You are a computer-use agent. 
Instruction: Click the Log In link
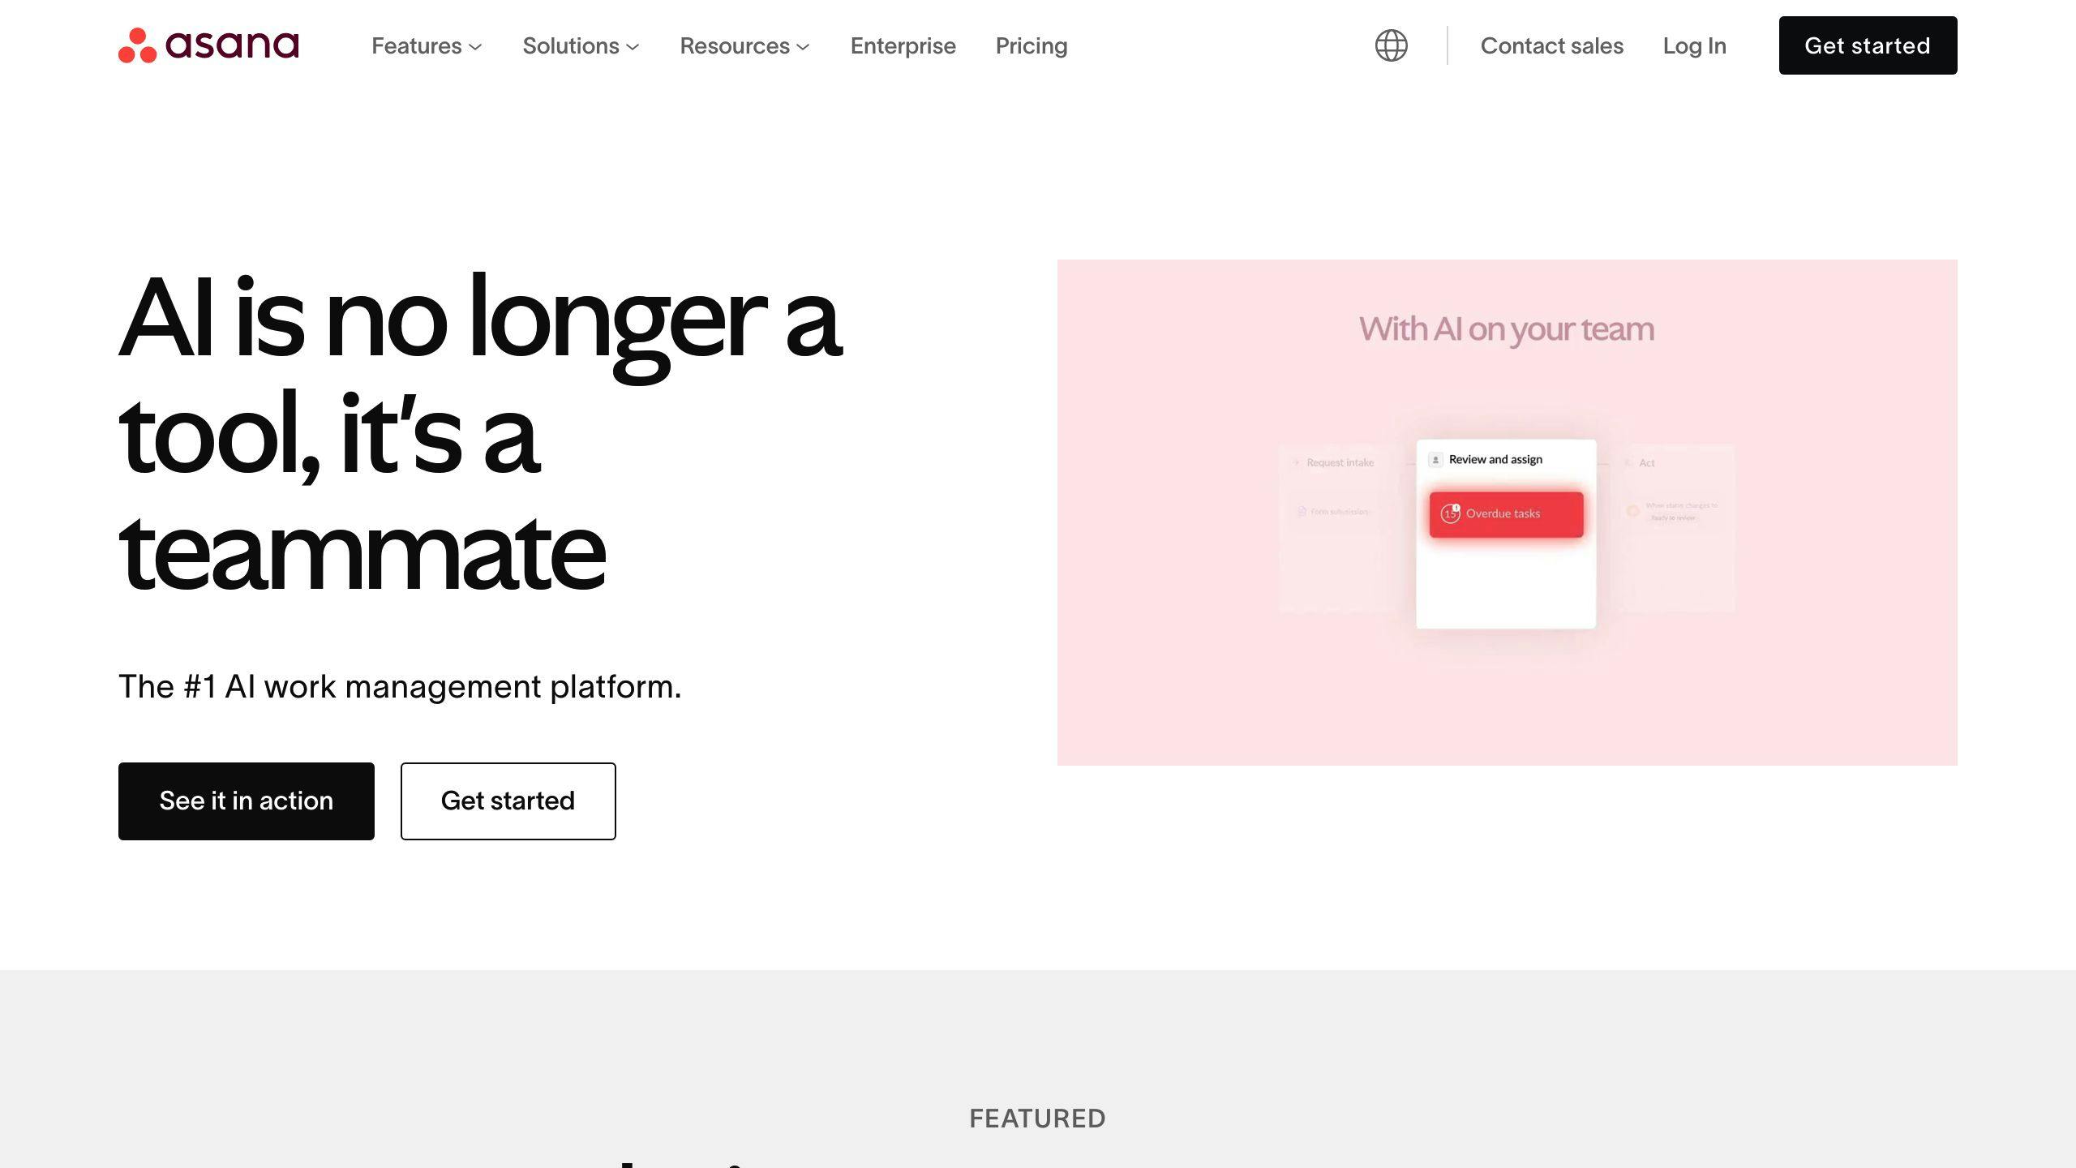pos(1694,45)
